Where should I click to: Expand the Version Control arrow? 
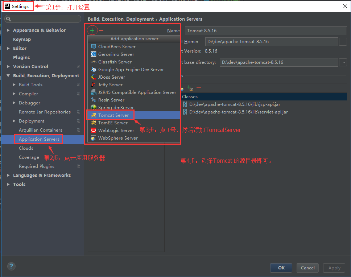[x=8, y=66]
